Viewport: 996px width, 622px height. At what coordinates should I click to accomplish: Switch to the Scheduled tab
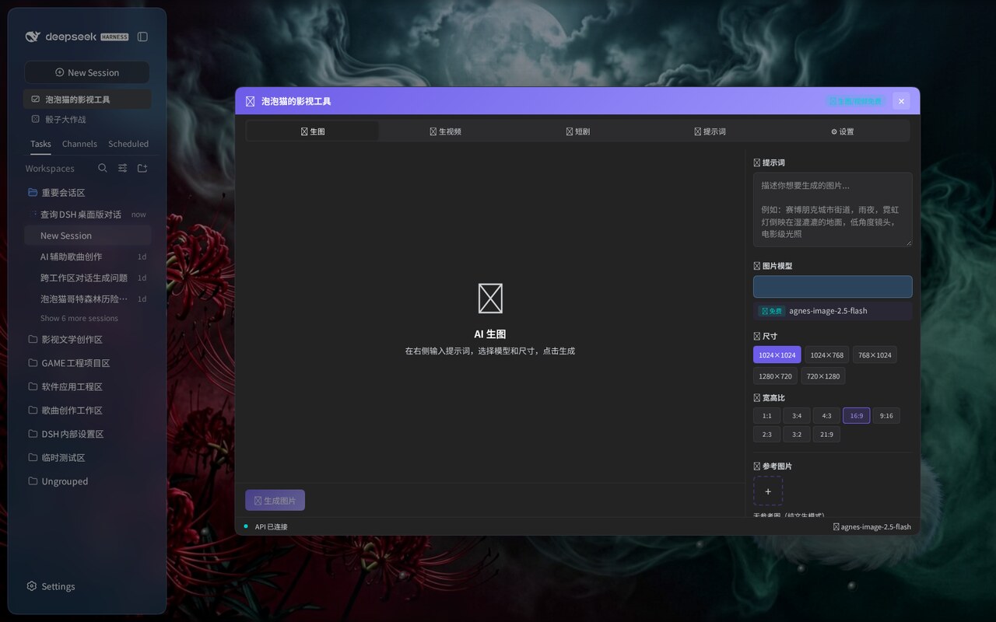(128, 144)
